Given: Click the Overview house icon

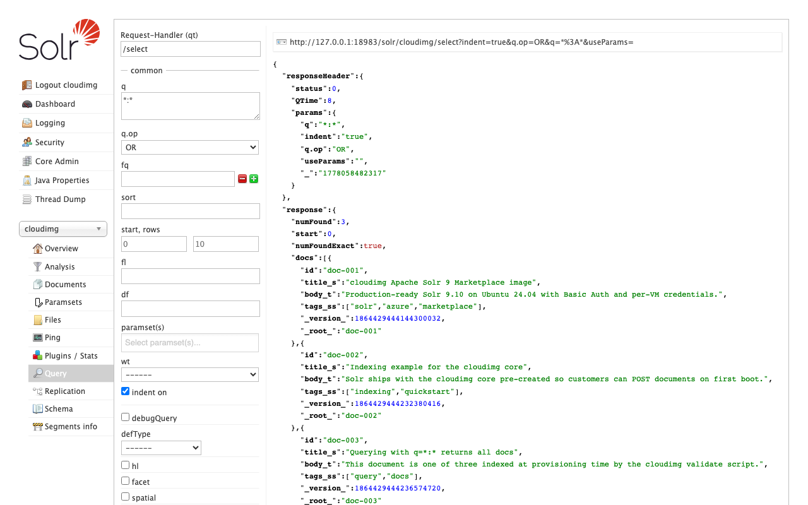Looking at the screenshot, I should (x=38, y=248).
